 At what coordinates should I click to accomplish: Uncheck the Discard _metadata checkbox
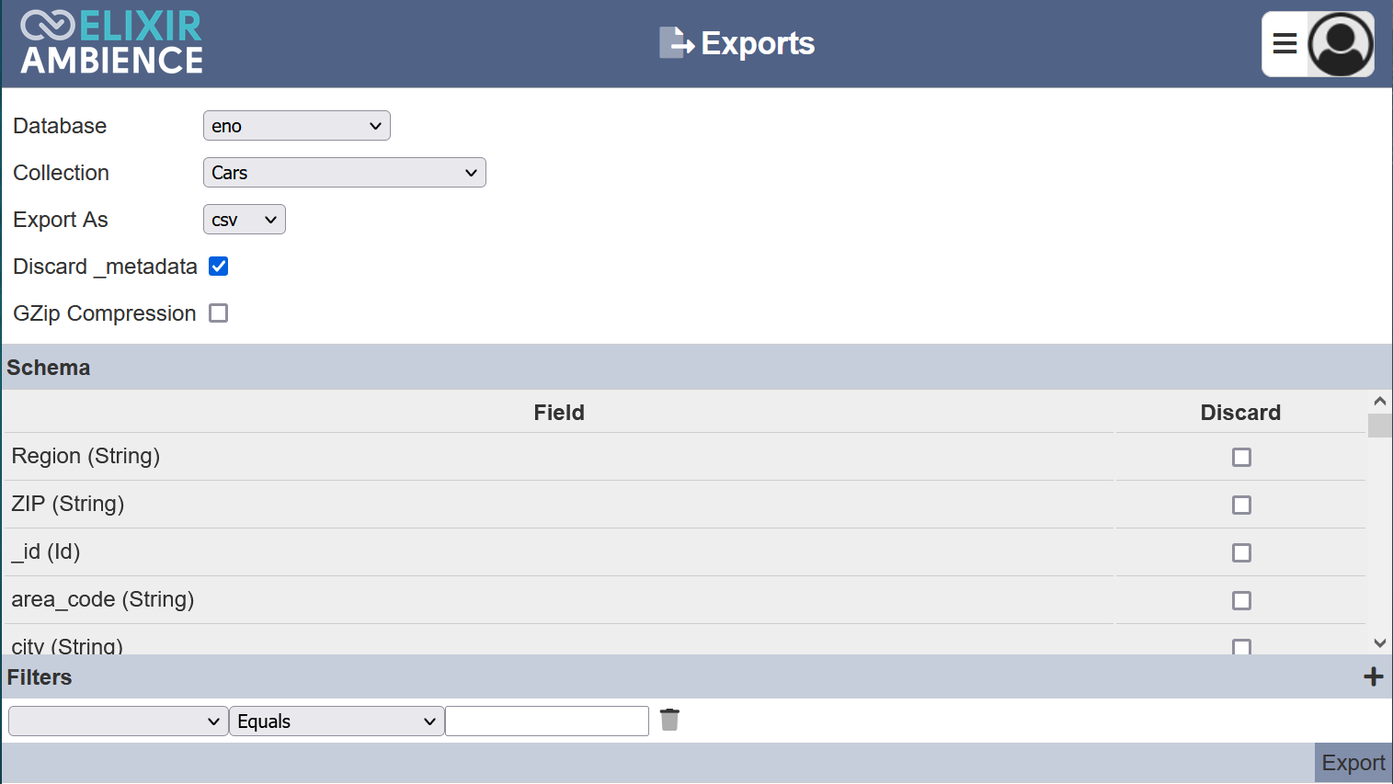(219, 267)
